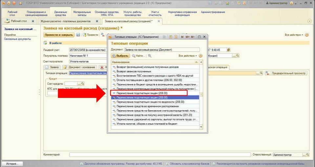Open the Дт/Кт accounting entries icon
This screenshot has width=315, height=167.
(x=103, y=35)
